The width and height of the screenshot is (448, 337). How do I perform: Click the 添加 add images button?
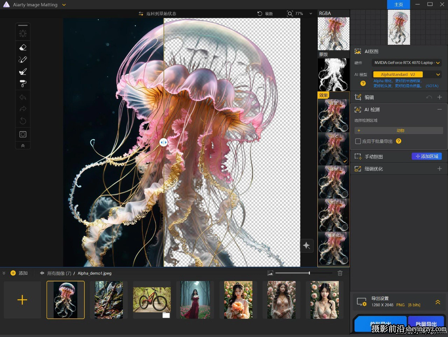[x=19, y=273]
